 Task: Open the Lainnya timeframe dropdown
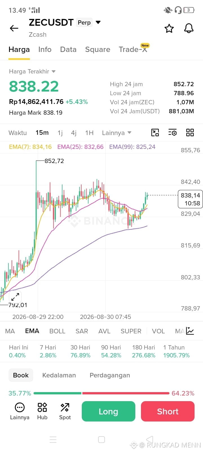[117, 133]
